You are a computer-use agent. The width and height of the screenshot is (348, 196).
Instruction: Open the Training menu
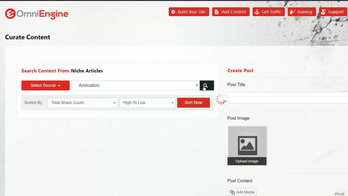tap(302, 12)
